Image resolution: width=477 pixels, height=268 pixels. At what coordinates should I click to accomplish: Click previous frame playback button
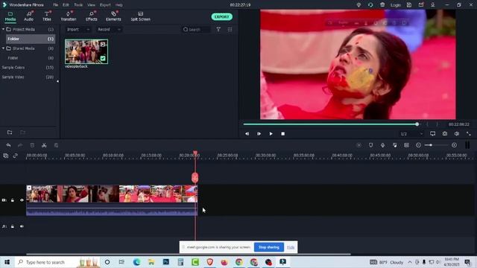[x=247, y=134]
